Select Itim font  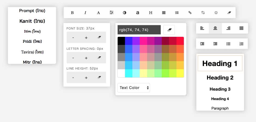(x=32, y=31)
